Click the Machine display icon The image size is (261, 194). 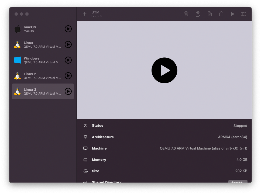[85, 148]
